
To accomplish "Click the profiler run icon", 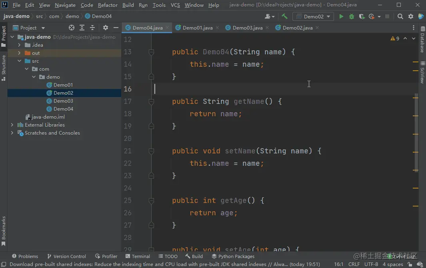I will click(x=371, y=16).
